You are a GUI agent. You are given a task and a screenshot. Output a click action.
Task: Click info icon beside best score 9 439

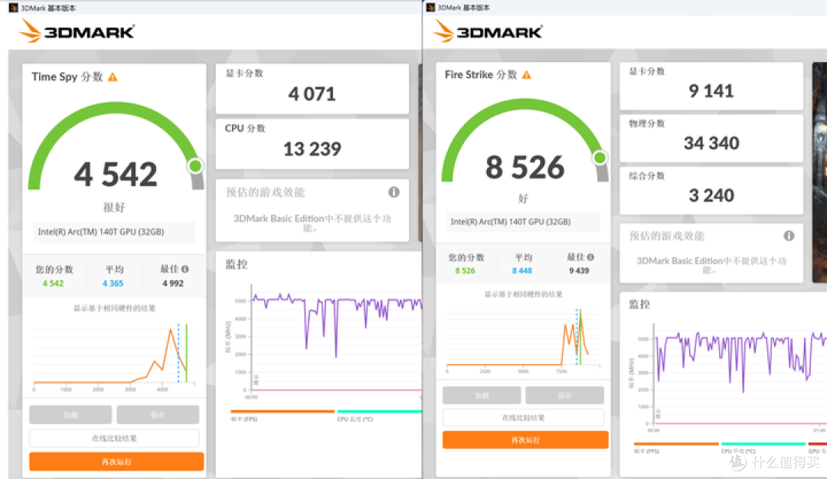pos(590,257)
